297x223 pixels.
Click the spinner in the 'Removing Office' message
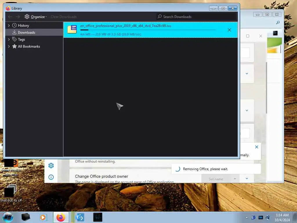[x=178, y=169]
